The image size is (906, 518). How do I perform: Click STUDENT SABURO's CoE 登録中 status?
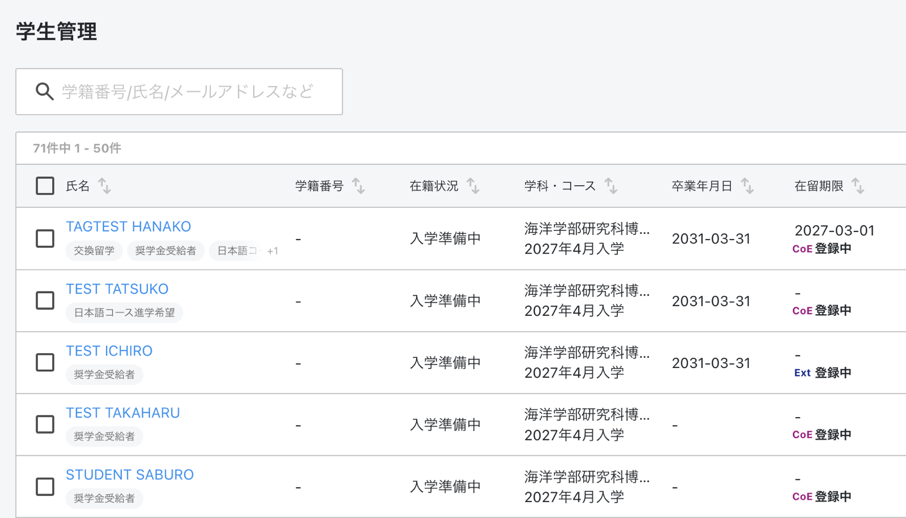point(822,496)
